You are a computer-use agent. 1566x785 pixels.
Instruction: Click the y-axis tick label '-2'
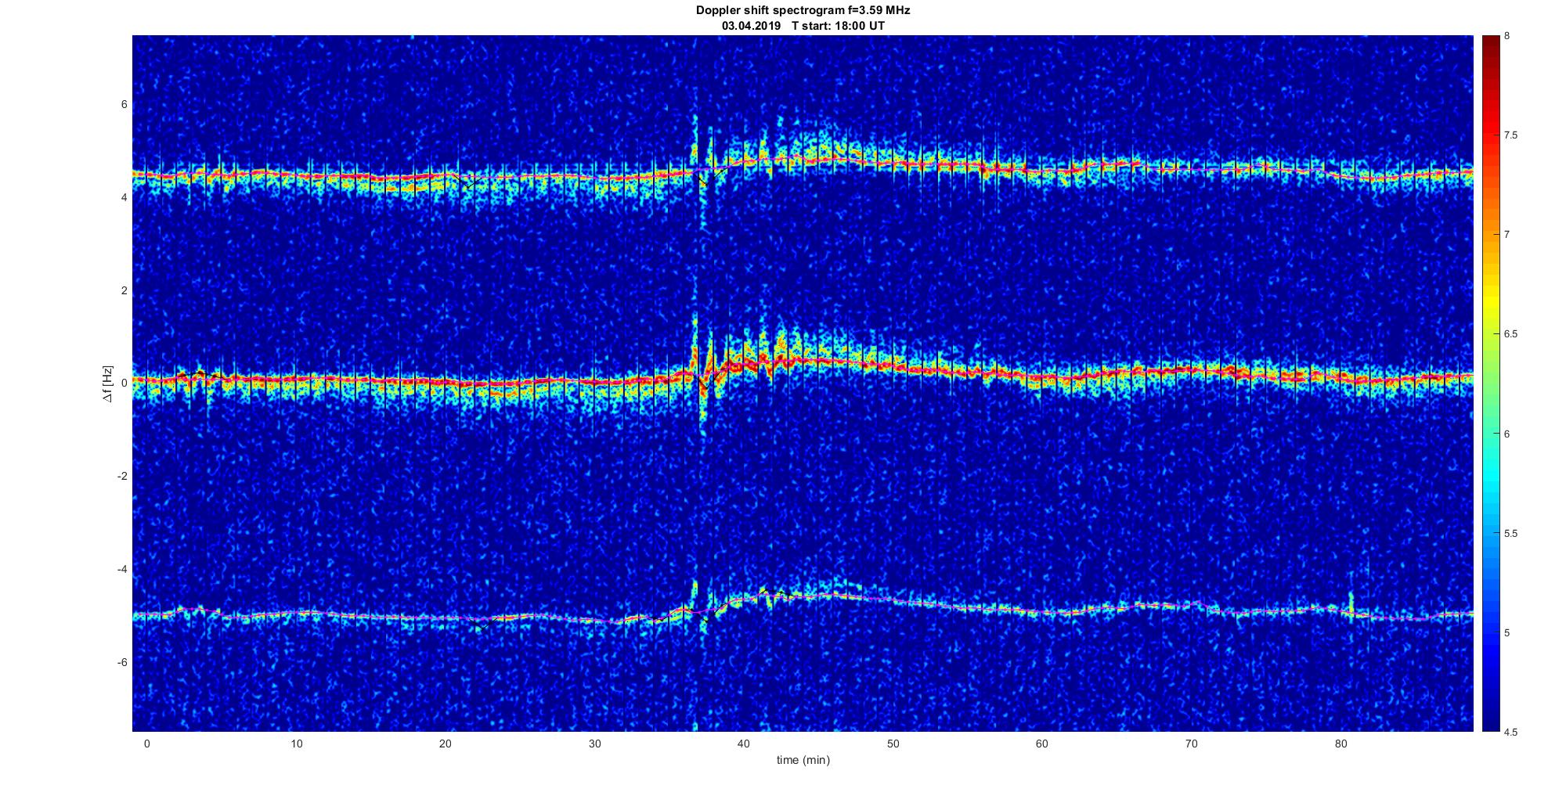tap(122, 477)
